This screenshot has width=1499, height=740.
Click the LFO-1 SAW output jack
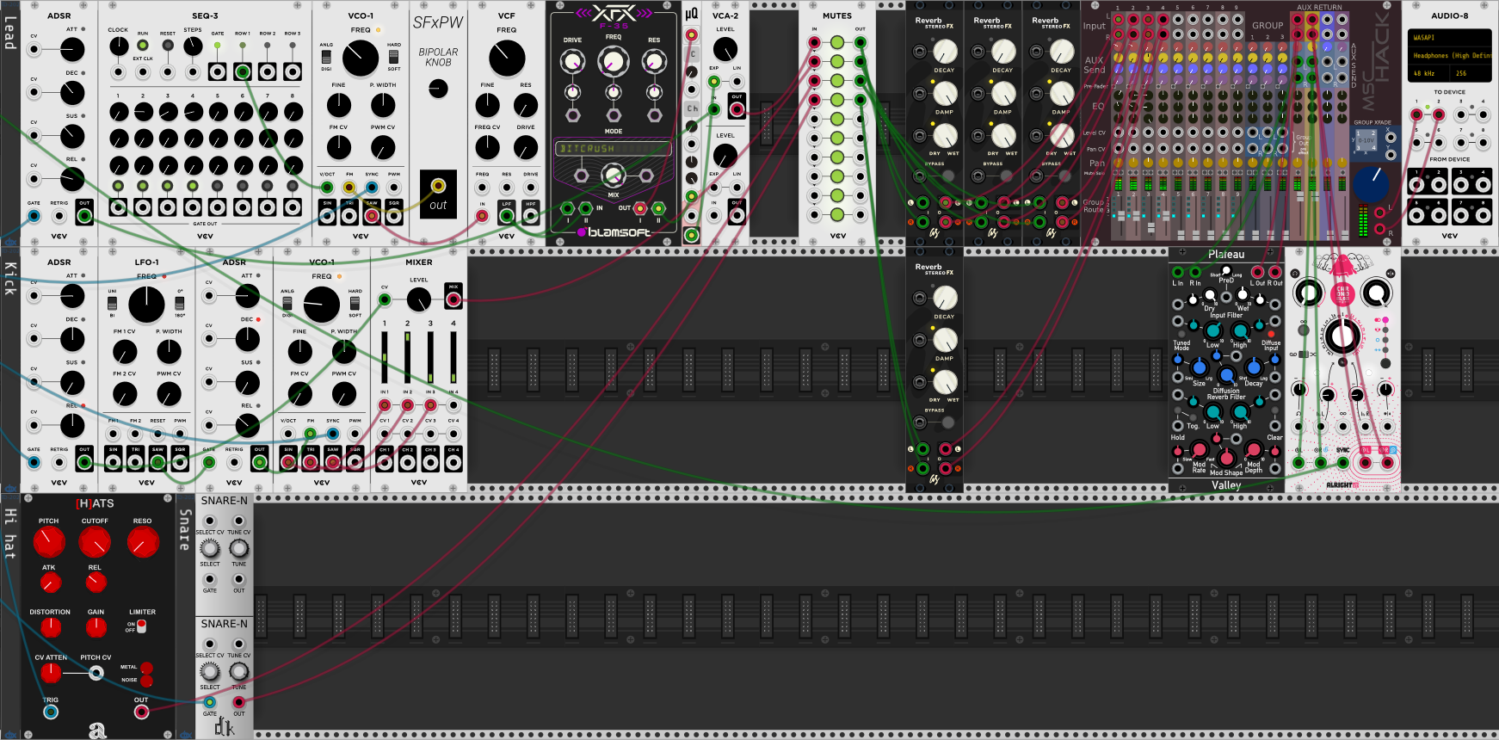click(157, 462)
